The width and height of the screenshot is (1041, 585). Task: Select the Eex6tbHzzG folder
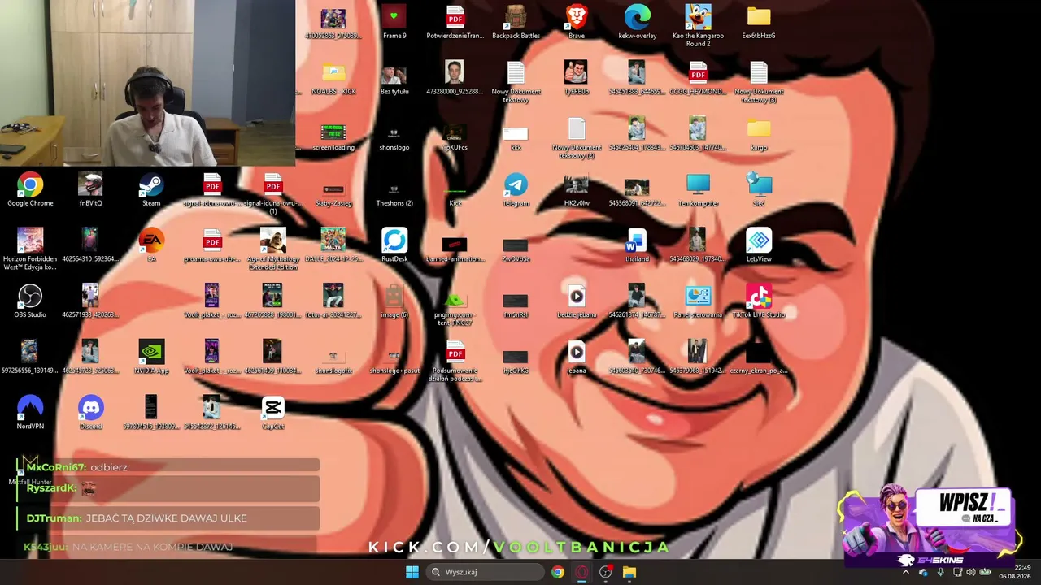click(x=759, y=22)
